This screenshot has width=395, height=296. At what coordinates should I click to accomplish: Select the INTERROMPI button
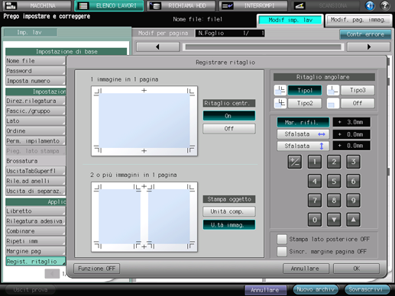[253, 5]
